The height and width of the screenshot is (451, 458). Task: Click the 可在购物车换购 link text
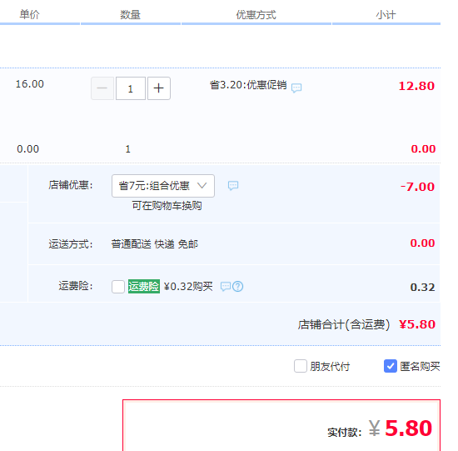[x=167, y=206]
